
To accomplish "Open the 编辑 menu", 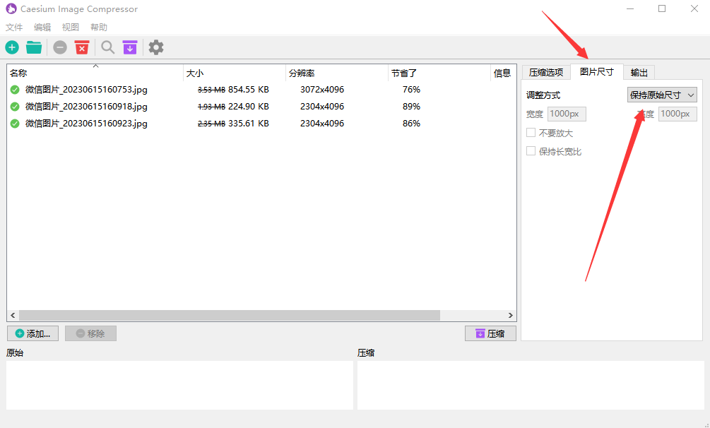I will 42,27.
